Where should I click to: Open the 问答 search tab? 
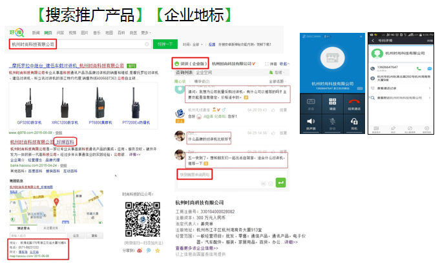point(60,33)
